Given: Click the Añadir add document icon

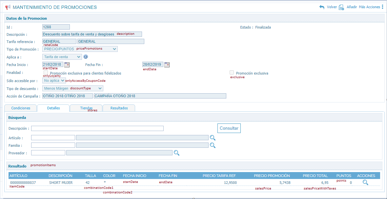Looking at the screenshot, I should point(341,7).
